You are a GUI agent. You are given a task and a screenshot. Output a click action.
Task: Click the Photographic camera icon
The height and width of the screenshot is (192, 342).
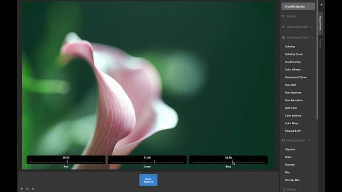click(x=283, y=140)
